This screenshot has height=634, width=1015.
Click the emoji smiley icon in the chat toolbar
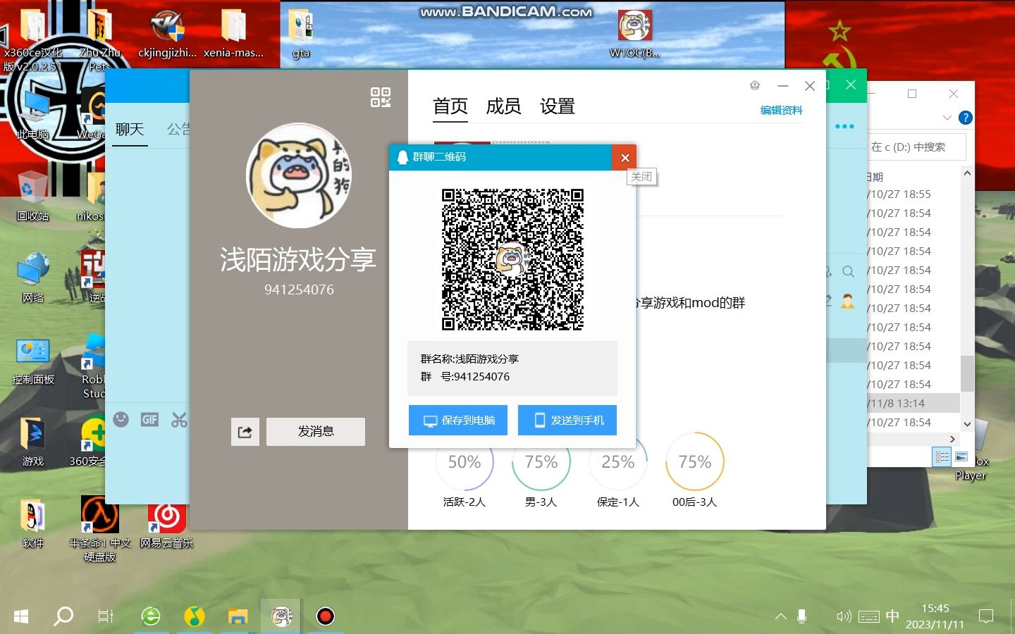(x=121, y=420)
